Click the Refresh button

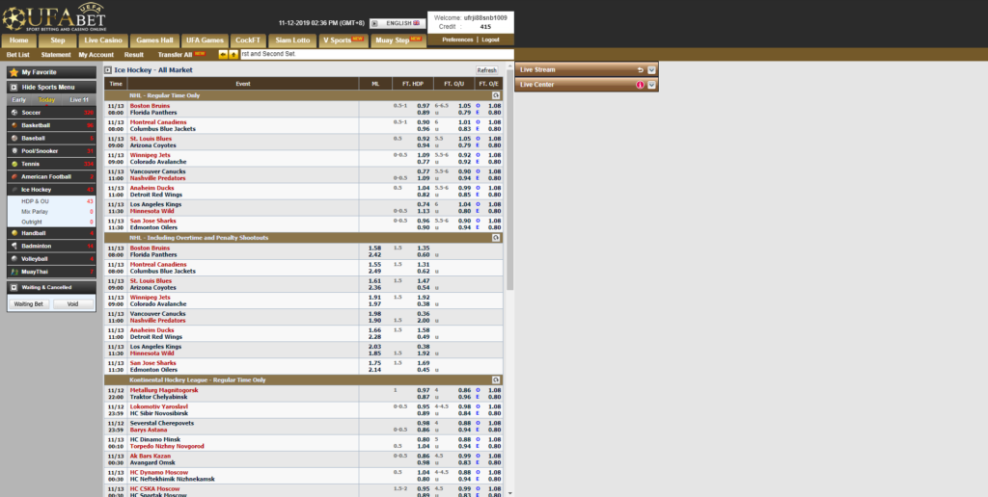point(487,70)
